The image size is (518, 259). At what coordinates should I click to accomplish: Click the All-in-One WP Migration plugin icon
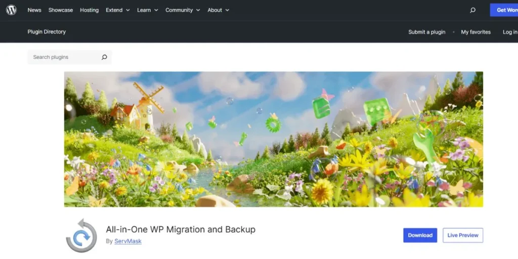coord(81,236)
